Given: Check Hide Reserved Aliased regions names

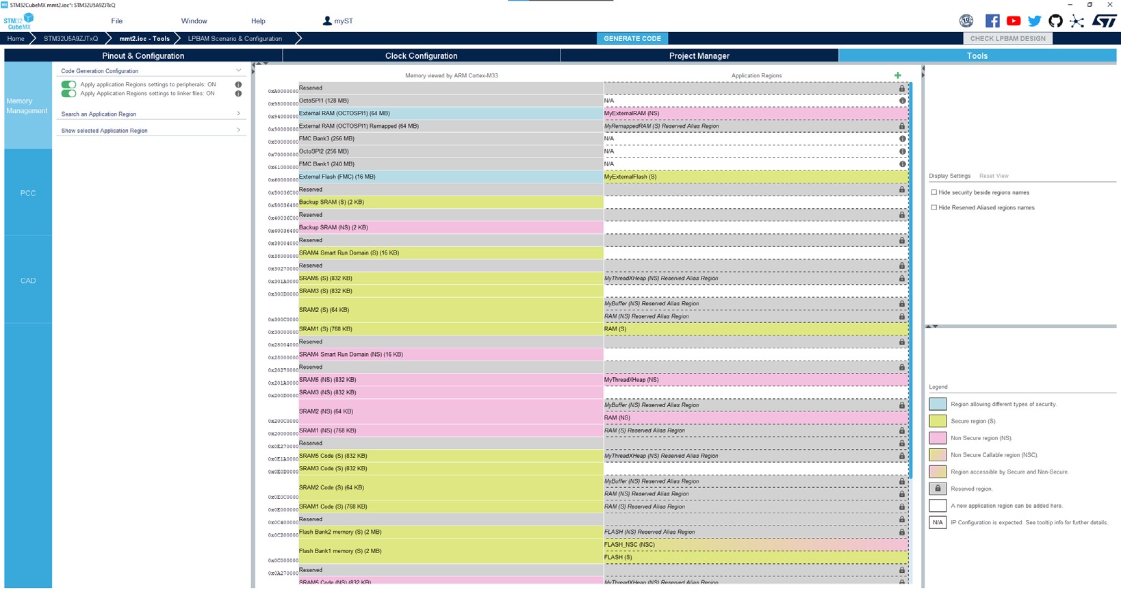Looking at the screenshot, I should click(x=934, y=208).
